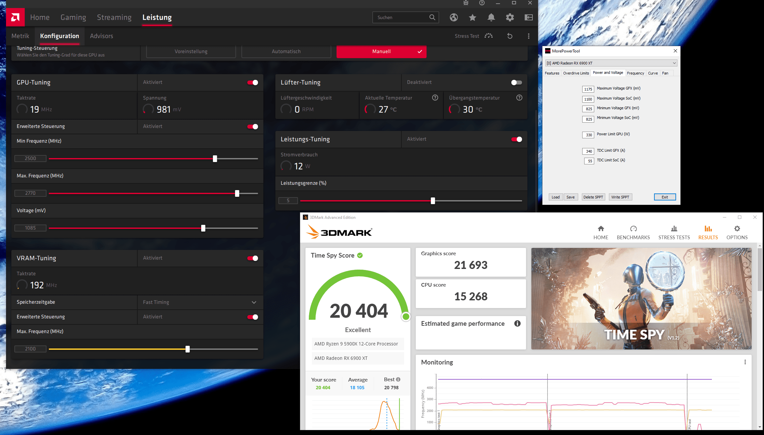
Task: Turn off VRAM-Tuning switch
Action: pyautogui.click(x=253, y=258)
